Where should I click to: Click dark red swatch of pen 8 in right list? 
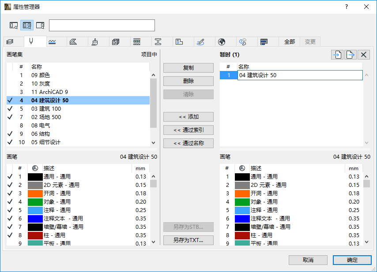[x=242, y=235]
